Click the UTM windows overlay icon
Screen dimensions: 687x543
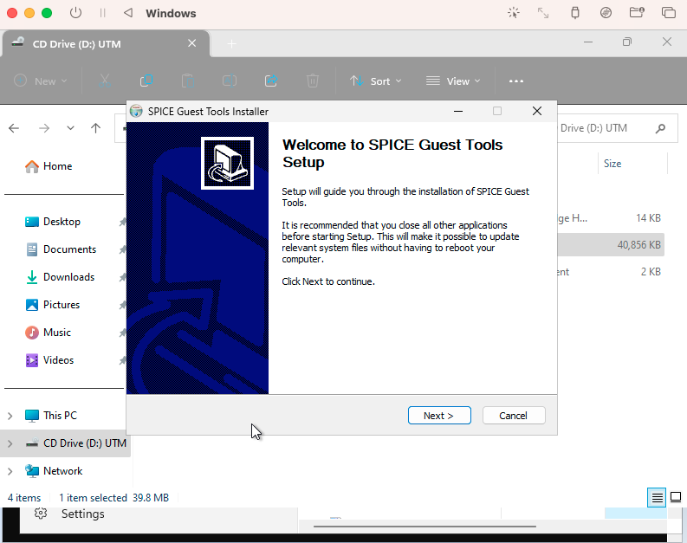coord(669,13)
